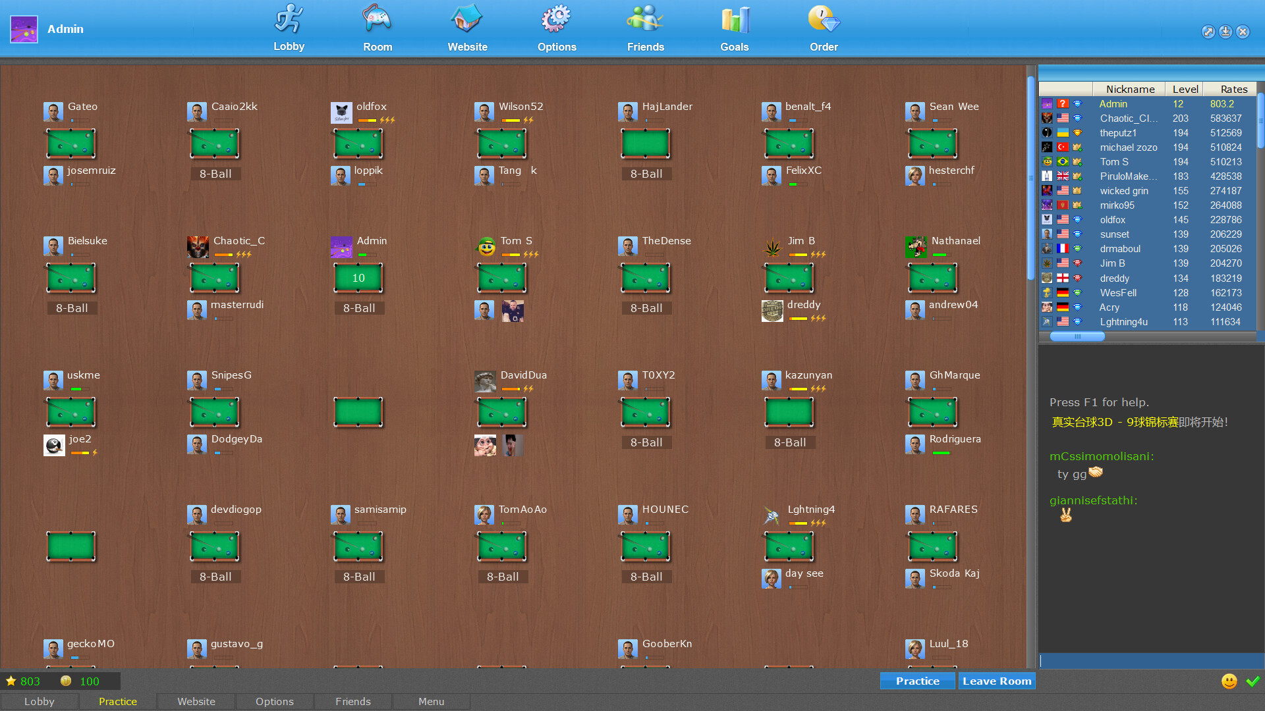
Task: Click DavidDua's statue avatar
Action: click(485, 381)
